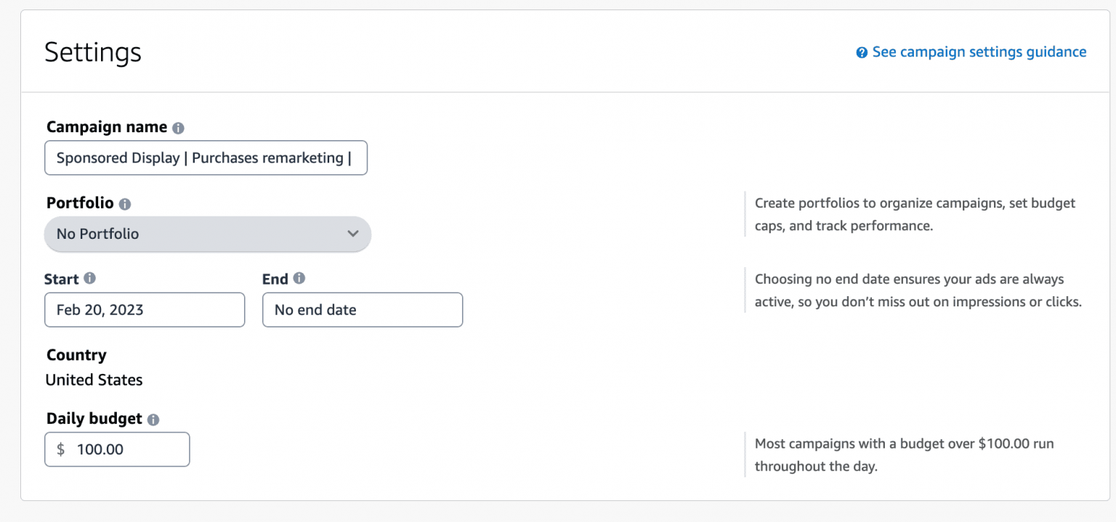Screen dimensions: 1116x522
Task: Click the info icon next to End
Action: coord(300,279)
